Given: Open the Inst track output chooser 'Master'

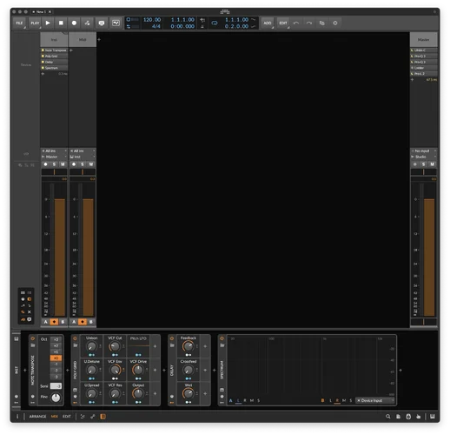Looking at the screenshot, I should click(x=54, y=157).
